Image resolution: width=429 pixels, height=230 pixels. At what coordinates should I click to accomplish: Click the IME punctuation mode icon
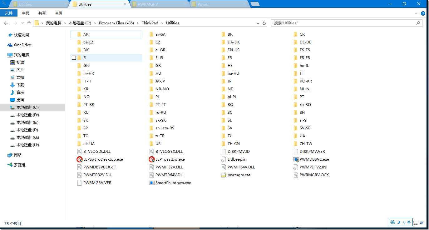coord(404,222)
